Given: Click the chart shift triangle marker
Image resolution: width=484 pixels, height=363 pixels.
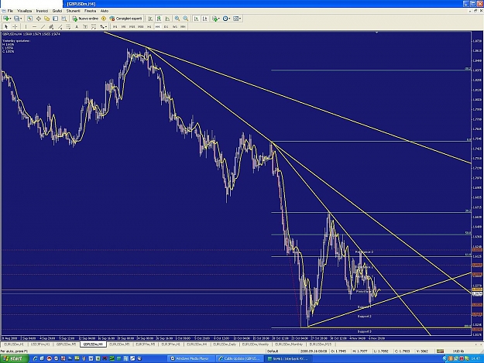Looking at the screenshot, I should [x=376, y=32].
